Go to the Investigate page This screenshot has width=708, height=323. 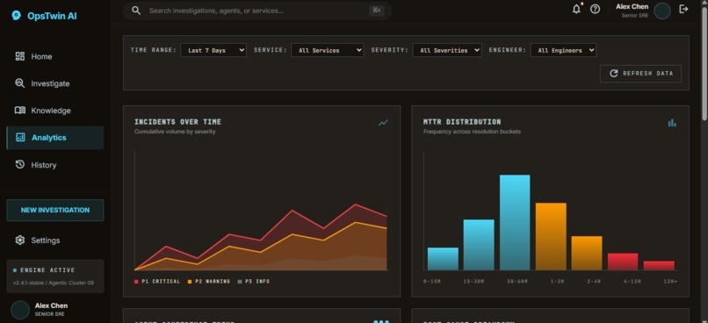[x=55, y=83]
